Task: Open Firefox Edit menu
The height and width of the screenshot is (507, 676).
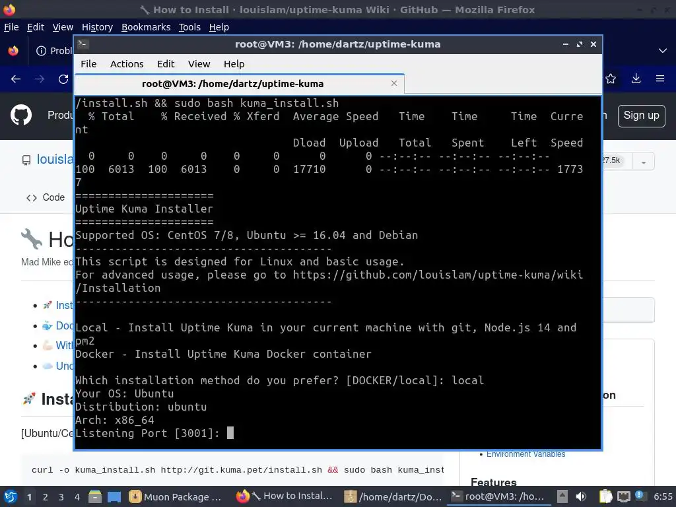Action: [x=36, y=27]
